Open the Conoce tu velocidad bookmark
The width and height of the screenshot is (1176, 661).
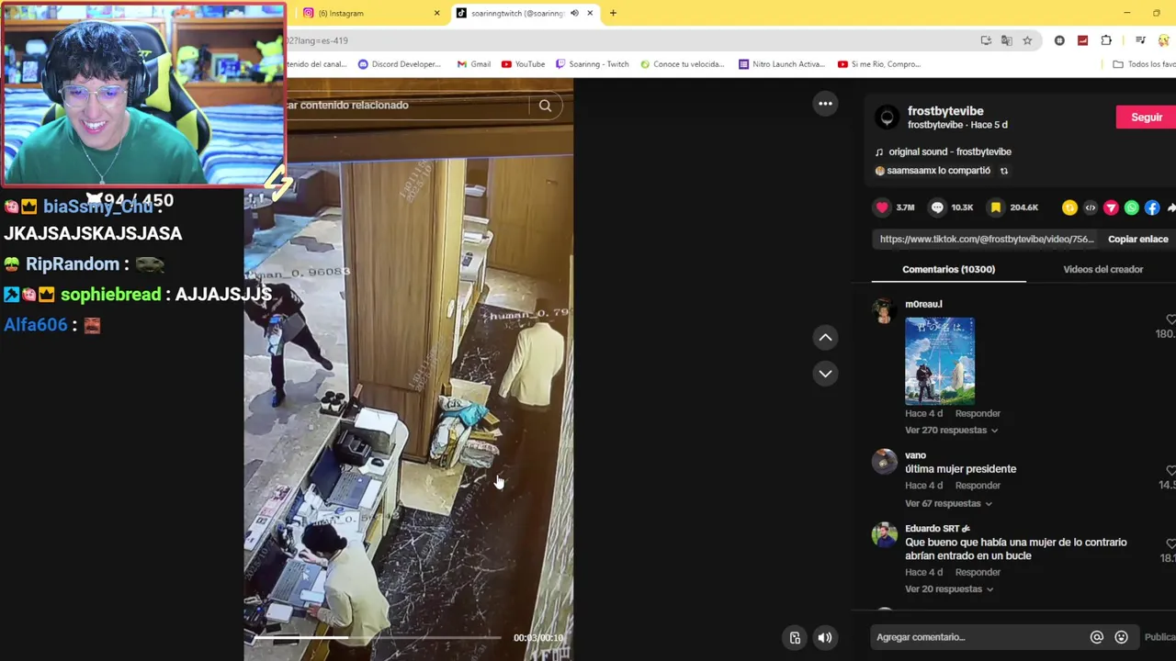(682, 64)
